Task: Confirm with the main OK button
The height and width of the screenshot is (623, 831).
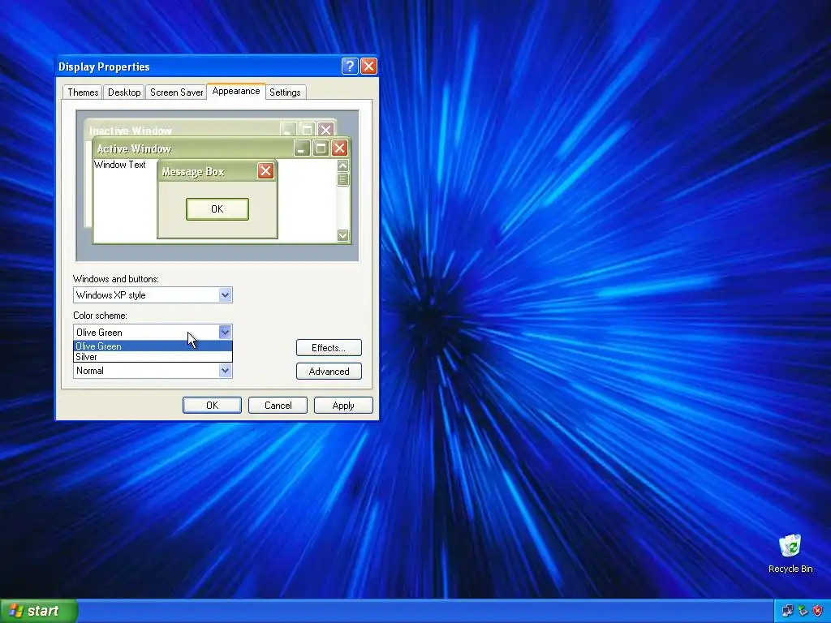Action: coord(212,406)
